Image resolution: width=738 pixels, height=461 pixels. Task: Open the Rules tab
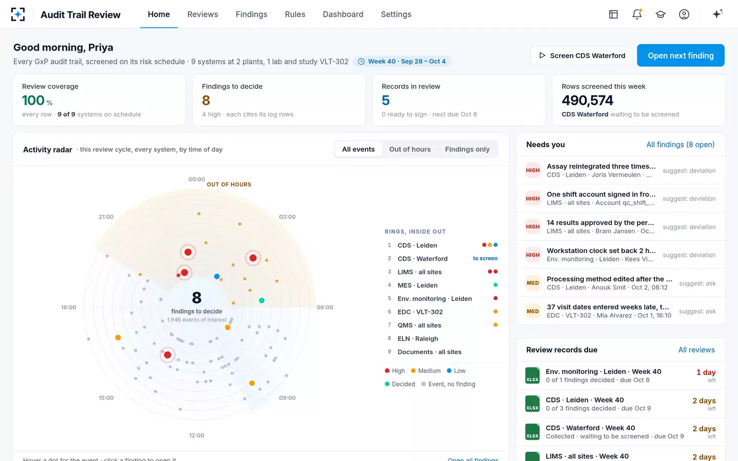coord(295,14)
